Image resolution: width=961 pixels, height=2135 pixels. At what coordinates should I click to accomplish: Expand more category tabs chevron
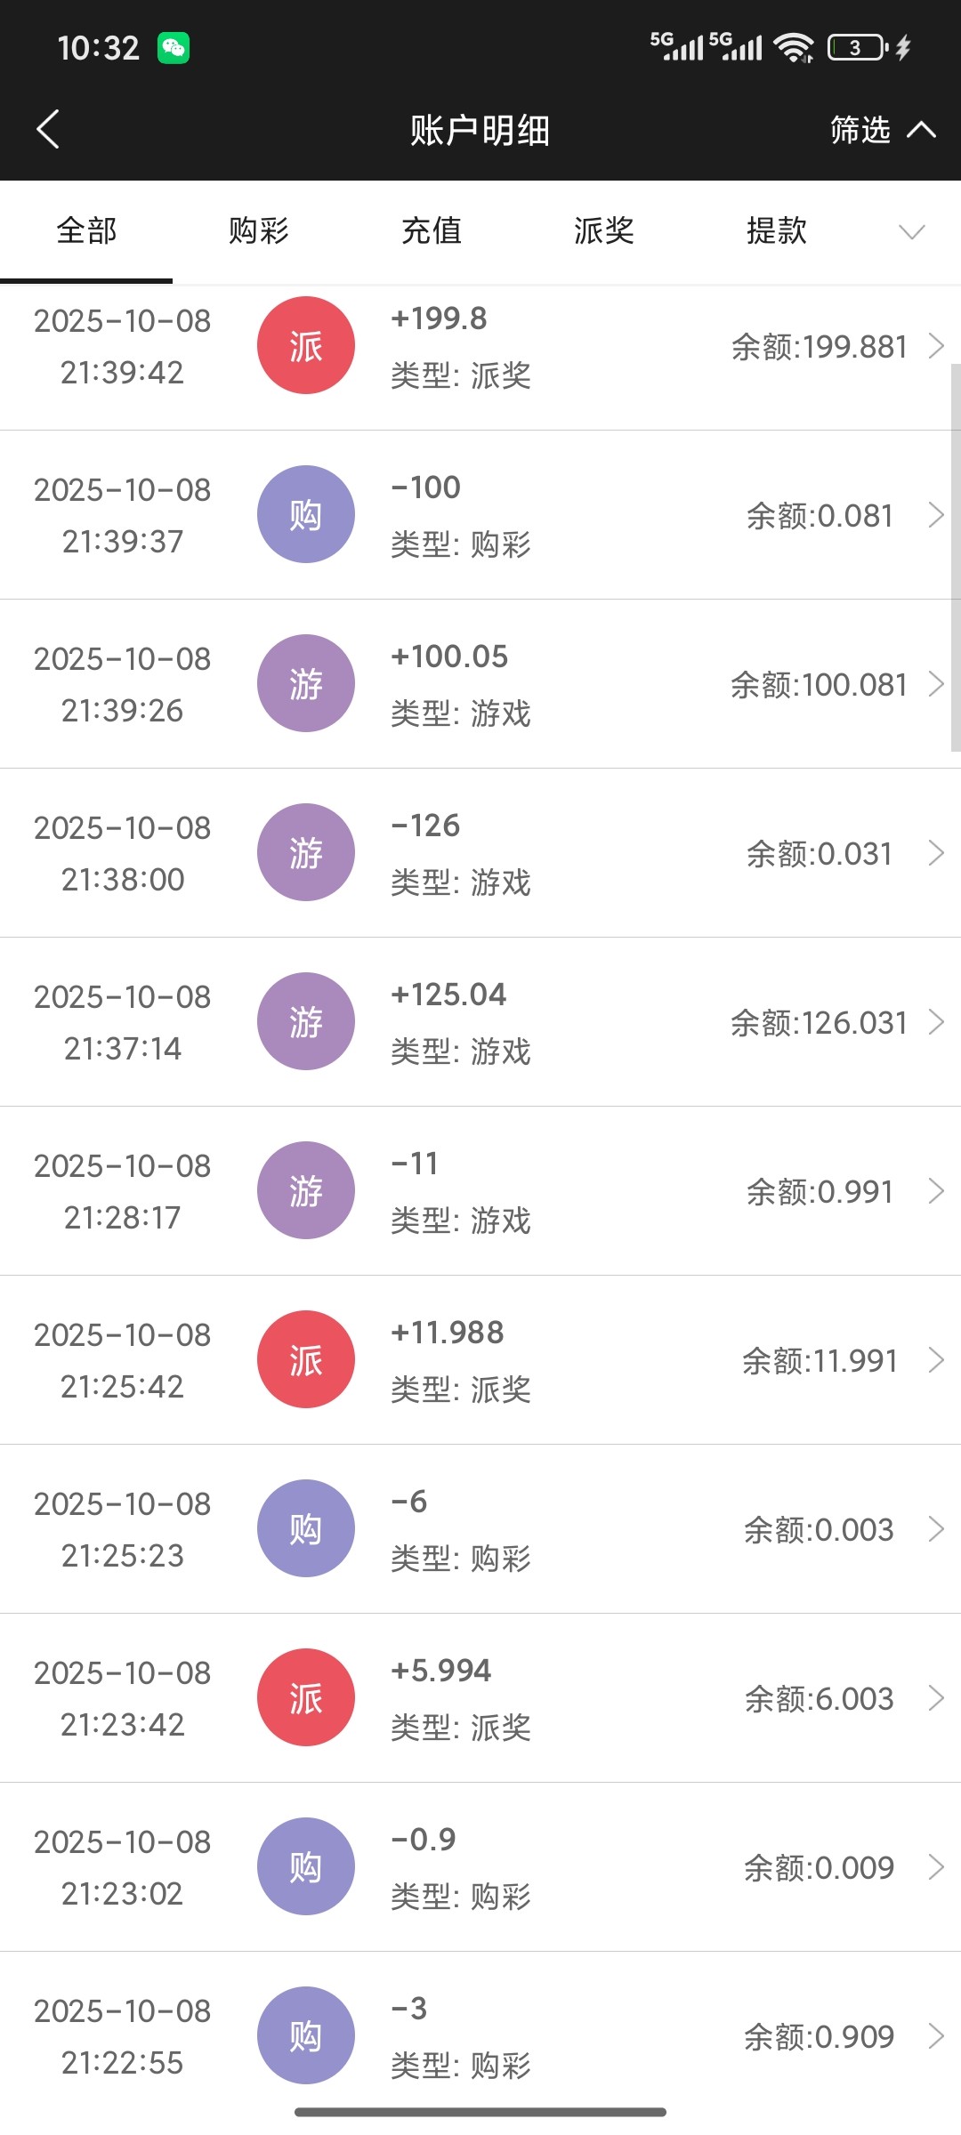tap(912, 232)
